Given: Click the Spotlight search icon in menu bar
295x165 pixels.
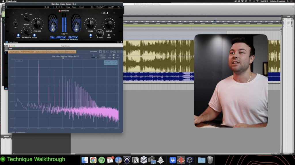Looking at the screenshot, I should [x=288, y=1].
